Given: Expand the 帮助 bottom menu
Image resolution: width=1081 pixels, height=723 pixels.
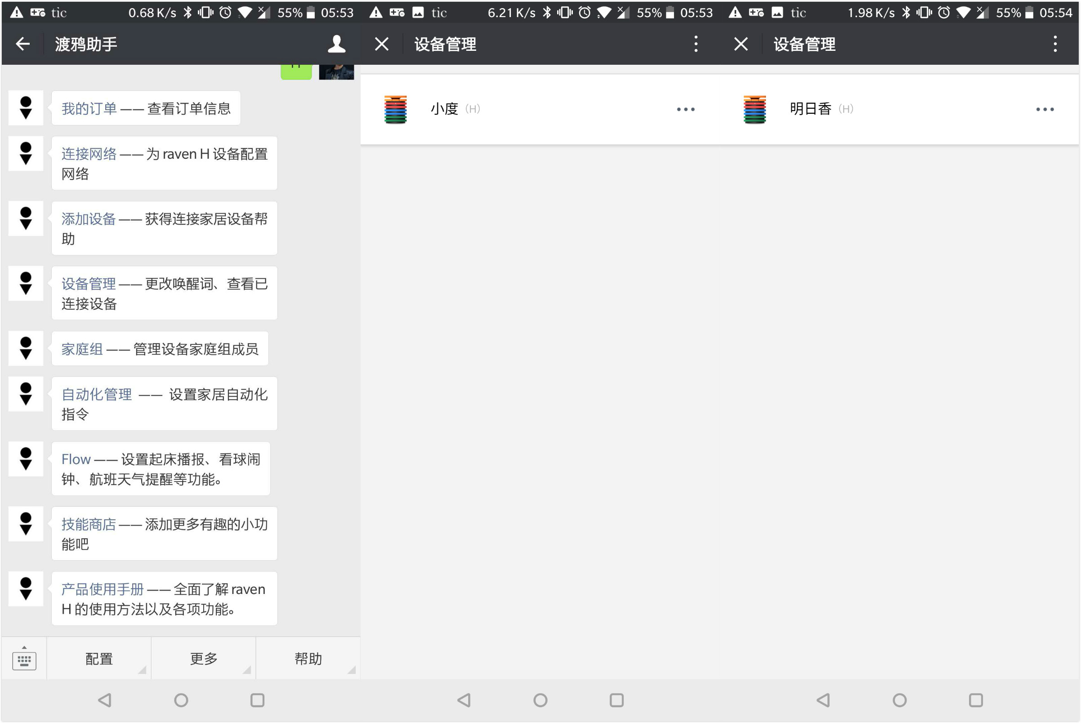Looking at the screenshot, I should pos(308,658).
